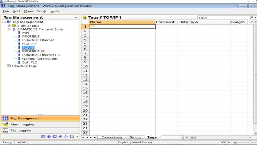Click the Structure tags icon

click(9, 66)
